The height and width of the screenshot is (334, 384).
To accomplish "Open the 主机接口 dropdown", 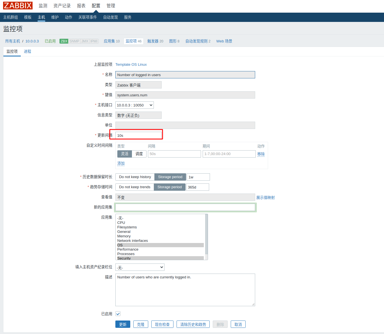I will (x=134, y=105).
